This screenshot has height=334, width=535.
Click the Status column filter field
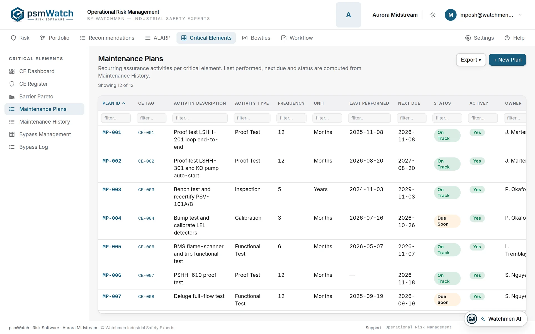[447, 118]
